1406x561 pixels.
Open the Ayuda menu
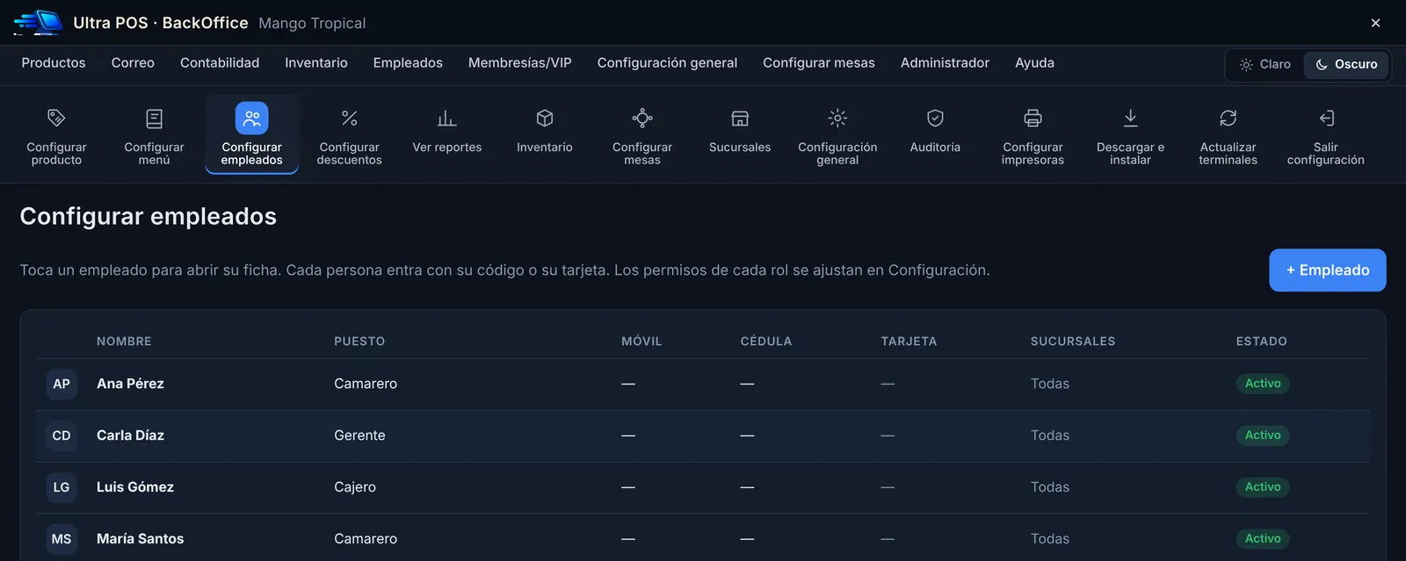1034,63
